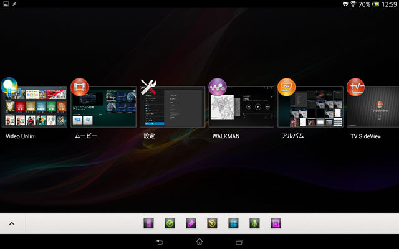Switch to the WALKMAN player preview
Viewport: 399px width, 249px height.
tap(241, 106)
